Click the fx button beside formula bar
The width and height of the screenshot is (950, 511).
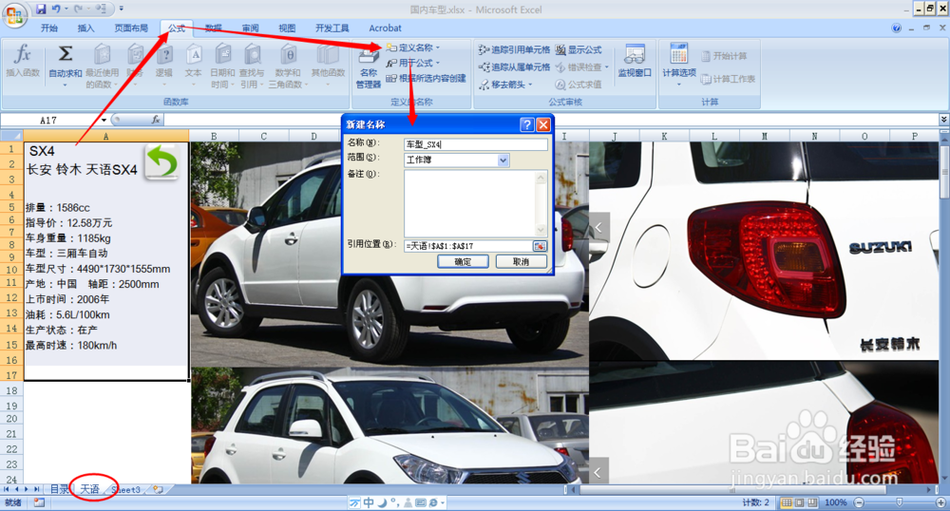(x=156, y=120)
